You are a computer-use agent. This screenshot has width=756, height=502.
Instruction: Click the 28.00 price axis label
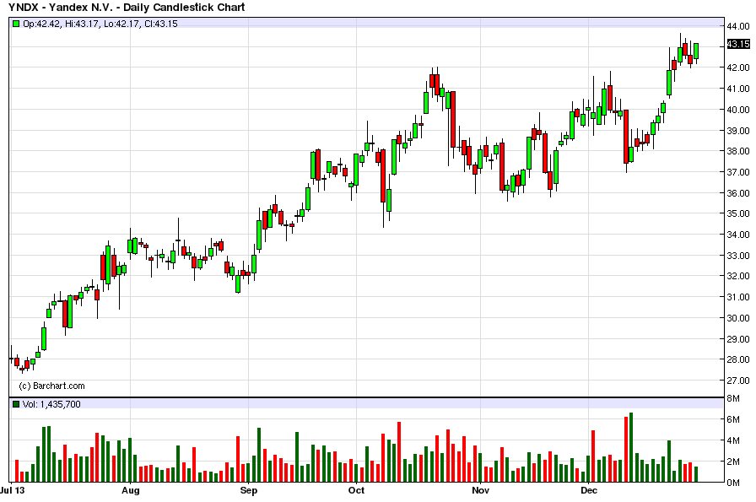click(738, 359)
